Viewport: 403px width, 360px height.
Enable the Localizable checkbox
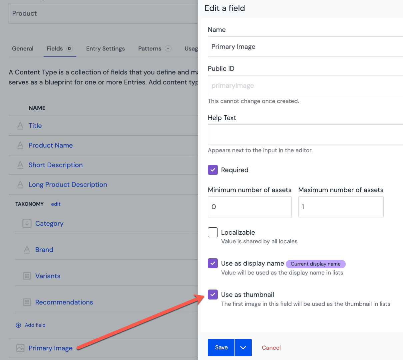(213, 232)
